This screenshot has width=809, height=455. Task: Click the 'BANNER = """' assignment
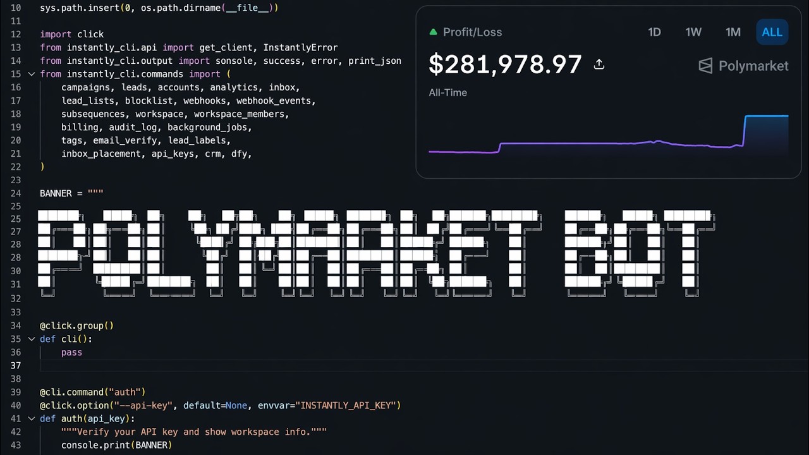[71, 193]
